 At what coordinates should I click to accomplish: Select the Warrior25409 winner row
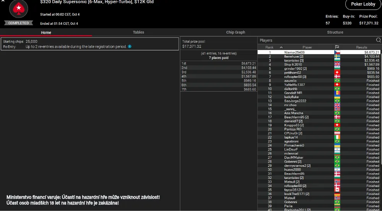pos(319,52)
